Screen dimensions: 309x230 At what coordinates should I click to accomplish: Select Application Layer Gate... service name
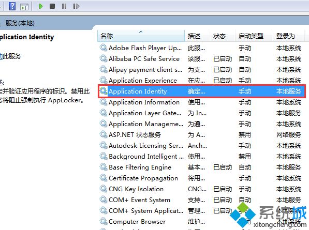click(145, 113)
